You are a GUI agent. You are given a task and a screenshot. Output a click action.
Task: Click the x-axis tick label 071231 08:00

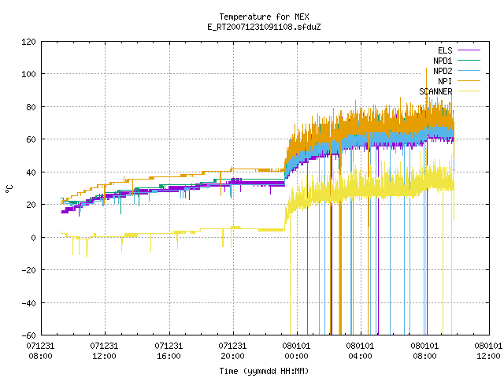[40, 351]
